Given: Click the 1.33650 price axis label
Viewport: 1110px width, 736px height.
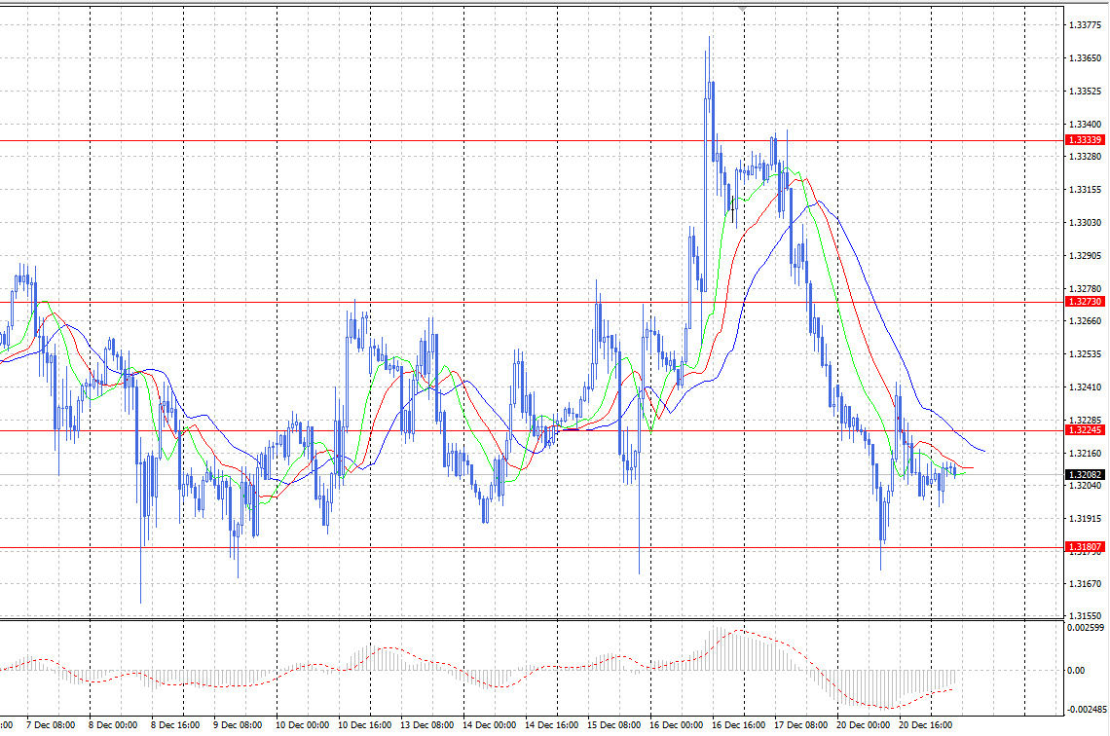Looking at the screenshot, I should [1085, 58].
